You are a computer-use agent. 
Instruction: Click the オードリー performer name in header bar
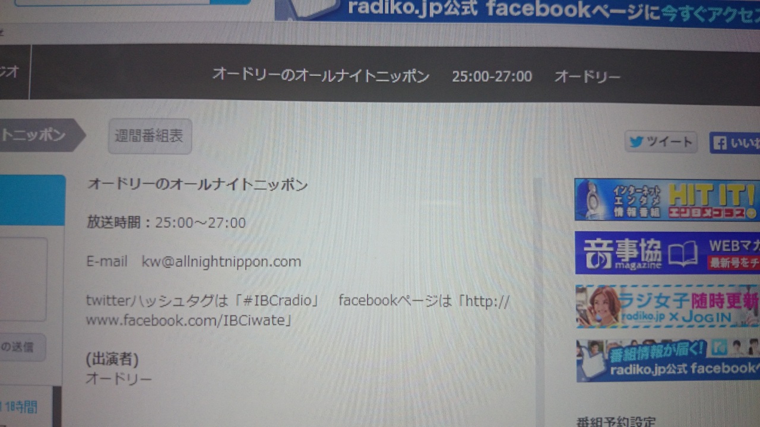587,77
